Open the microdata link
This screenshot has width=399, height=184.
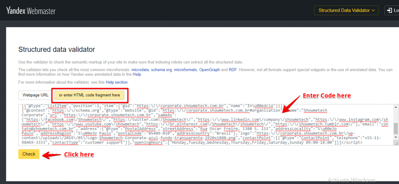(140, 70)
